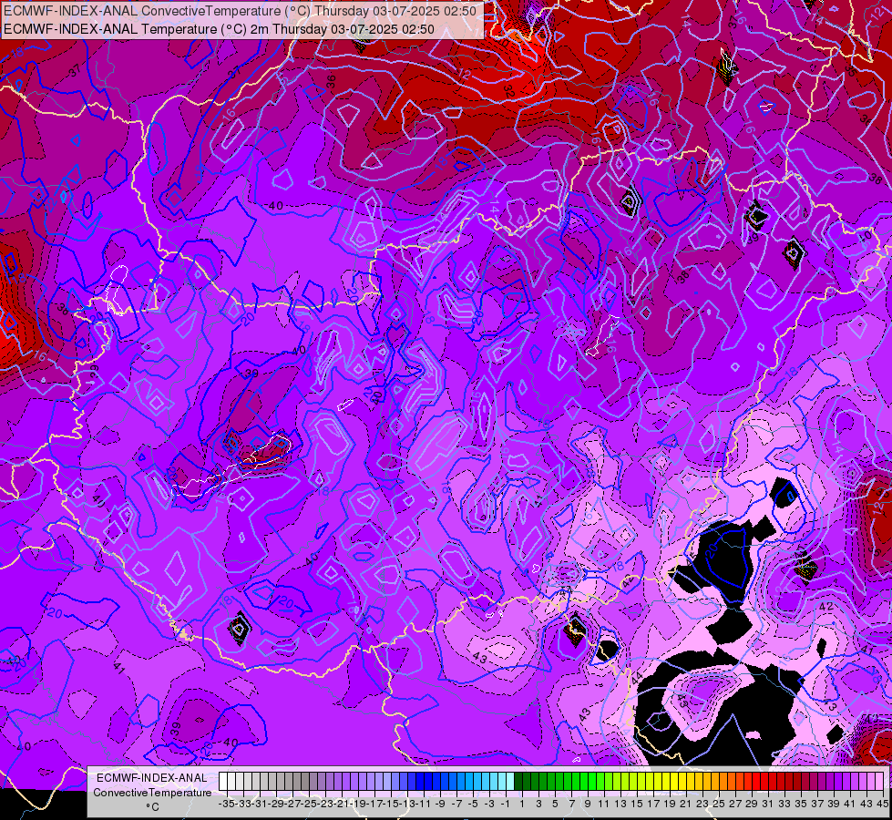Image resolution: width=892 pixels, height=820 pixels.
Task: Click the -35 tick label in legend
Action: (227, 805)
